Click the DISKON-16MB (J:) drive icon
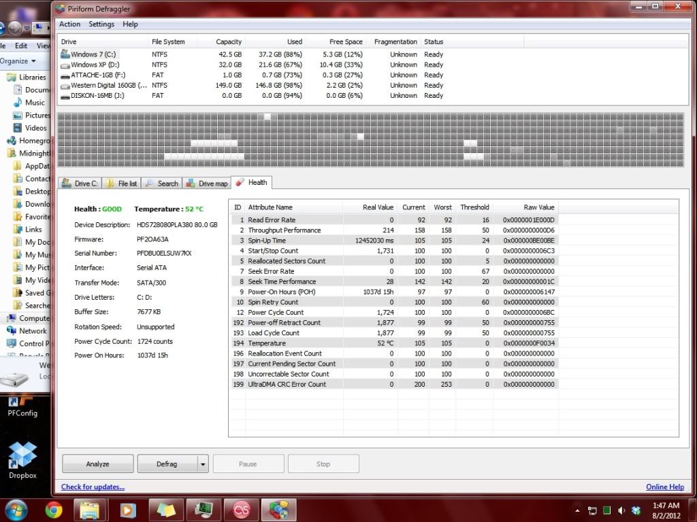Screen dimensions: 697x522 pyautogui.click(x=65, y=96)
